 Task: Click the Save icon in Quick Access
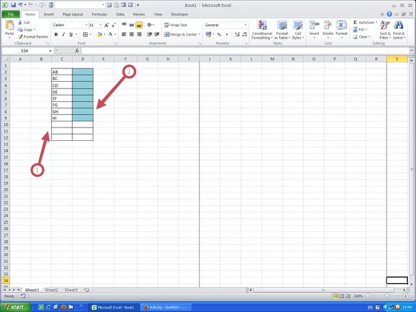point(13,5)
